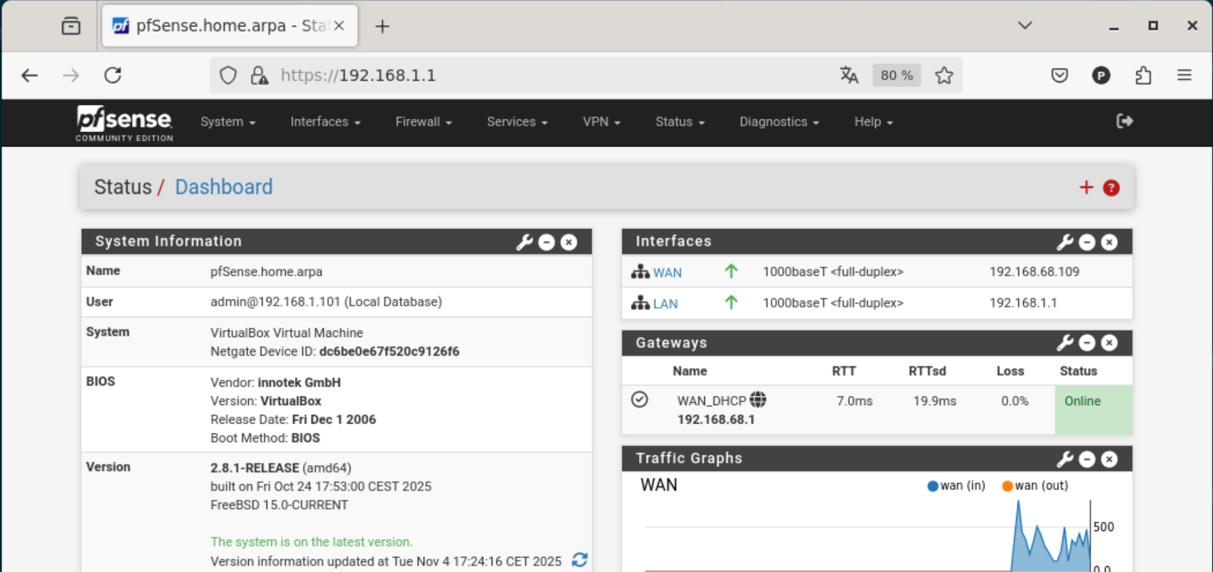Bookmark this page with the star icon
This screenshot has width=1213, height=572.
point(944,75)
